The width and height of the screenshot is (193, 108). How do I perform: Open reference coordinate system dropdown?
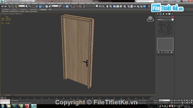[55, 6]
